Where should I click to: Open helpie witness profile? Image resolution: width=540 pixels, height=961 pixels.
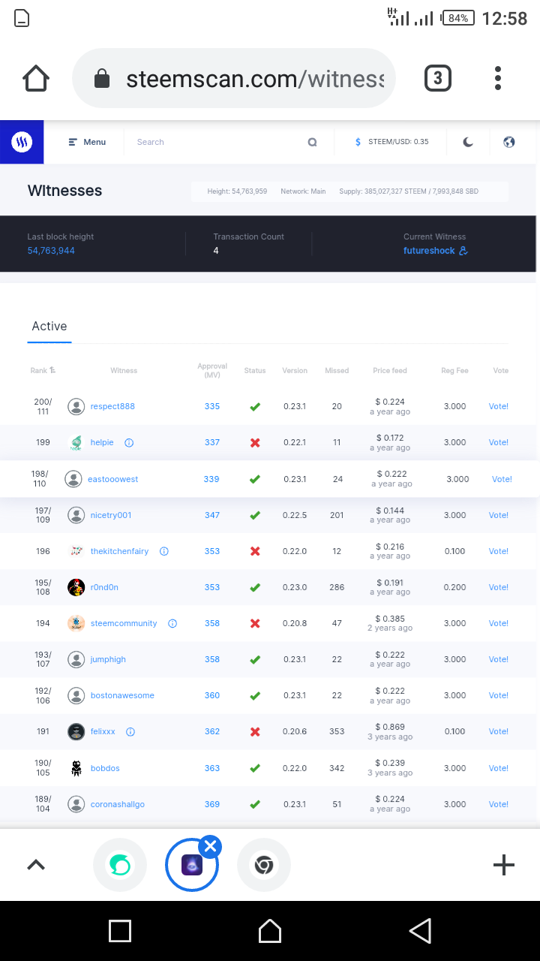pos(102,443)
